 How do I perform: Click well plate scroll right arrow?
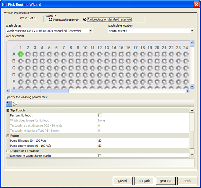pyautogui.click(x=187, y=91)
